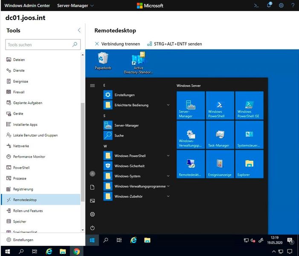Click Tools list scroll-down arrow
Viewport: 299px width, 256px height.
83,230
